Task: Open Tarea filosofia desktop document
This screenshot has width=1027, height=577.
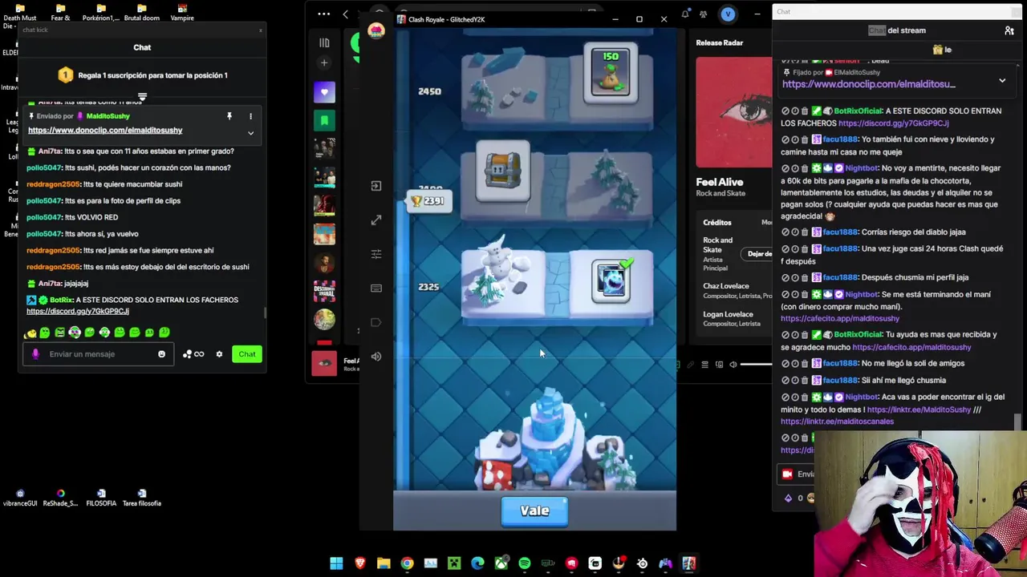Action: click(x=142, y=498)
